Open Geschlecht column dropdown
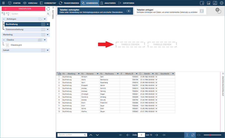 (173, 74)
